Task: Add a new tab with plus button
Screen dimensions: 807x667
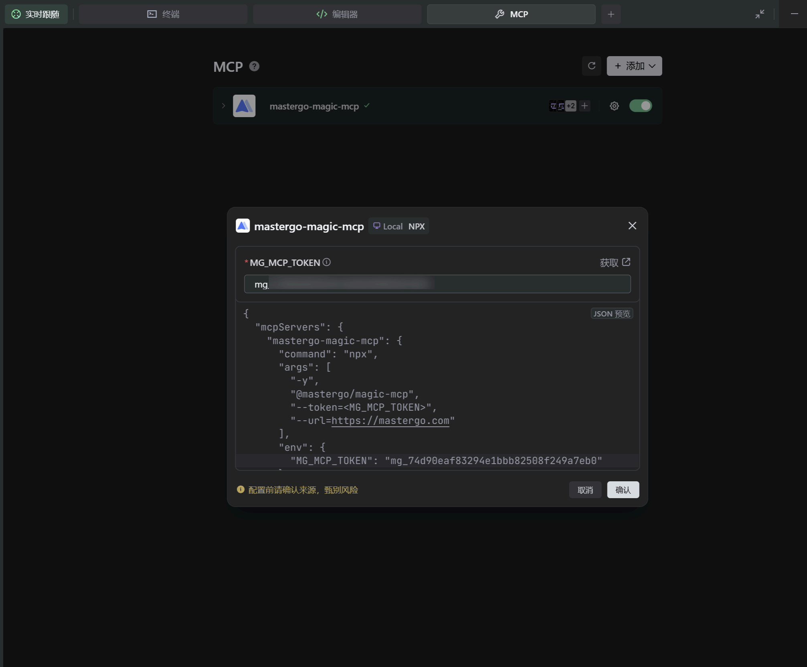Action: coord(611,14)
